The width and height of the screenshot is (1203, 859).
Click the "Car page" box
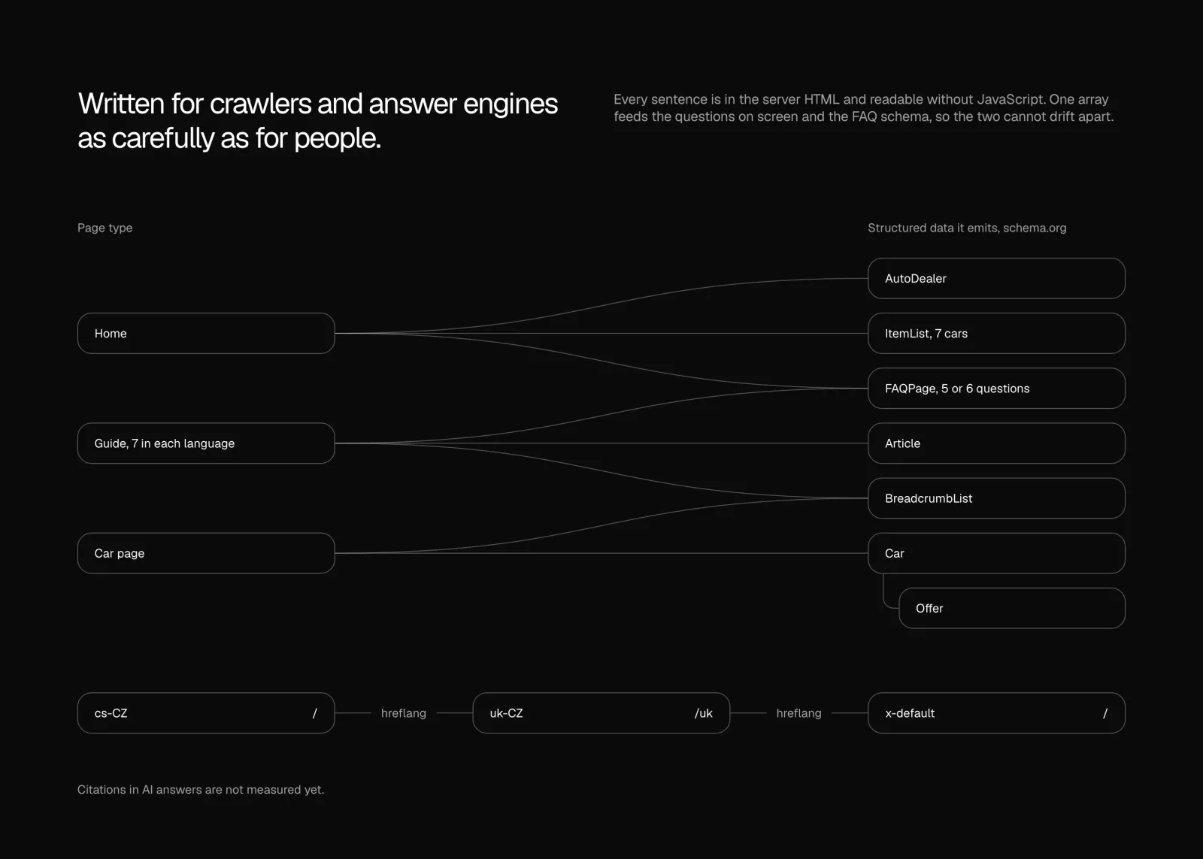coord(206,553)
